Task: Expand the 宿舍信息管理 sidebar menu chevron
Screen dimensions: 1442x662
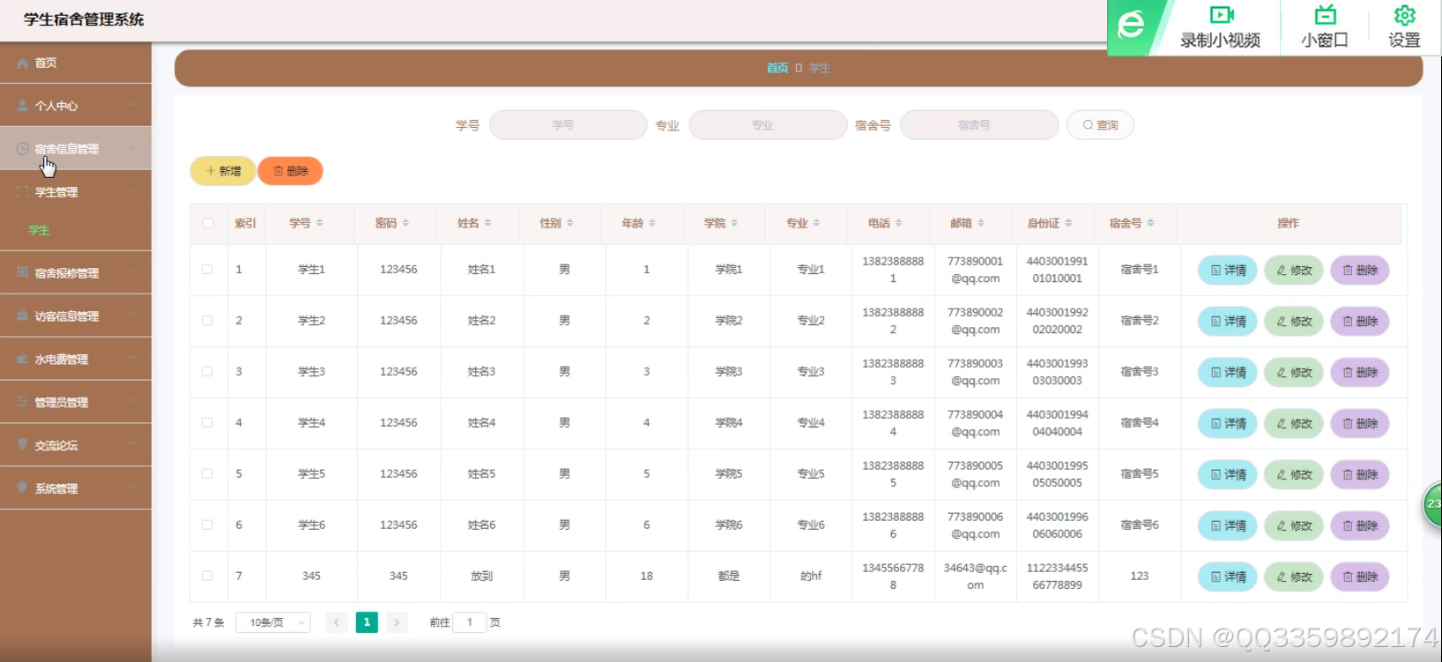Action: (x=132, y=149)
